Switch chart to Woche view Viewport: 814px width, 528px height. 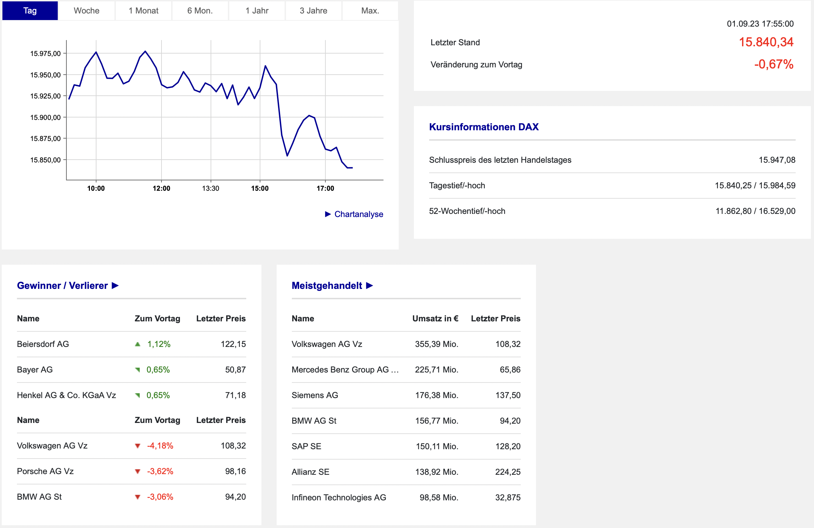coord(86,11)
